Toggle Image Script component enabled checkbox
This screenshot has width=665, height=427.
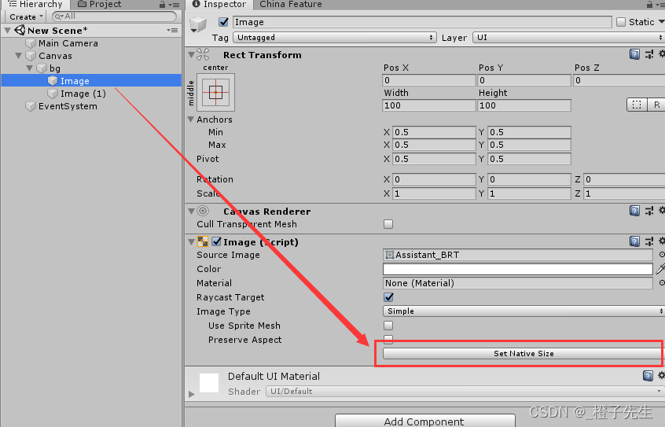(217, 241)
